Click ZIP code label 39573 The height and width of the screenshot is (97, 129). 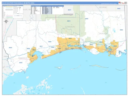[x=69, y=10]
